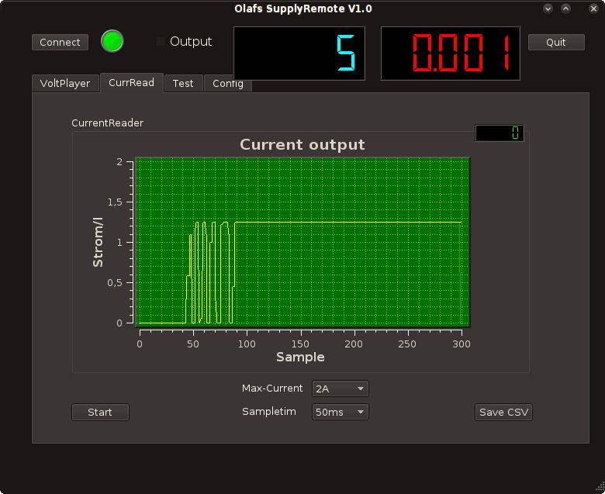Select the CurrRead tab
The width and height of the screenshot is (605, 494).
[131, 82]
